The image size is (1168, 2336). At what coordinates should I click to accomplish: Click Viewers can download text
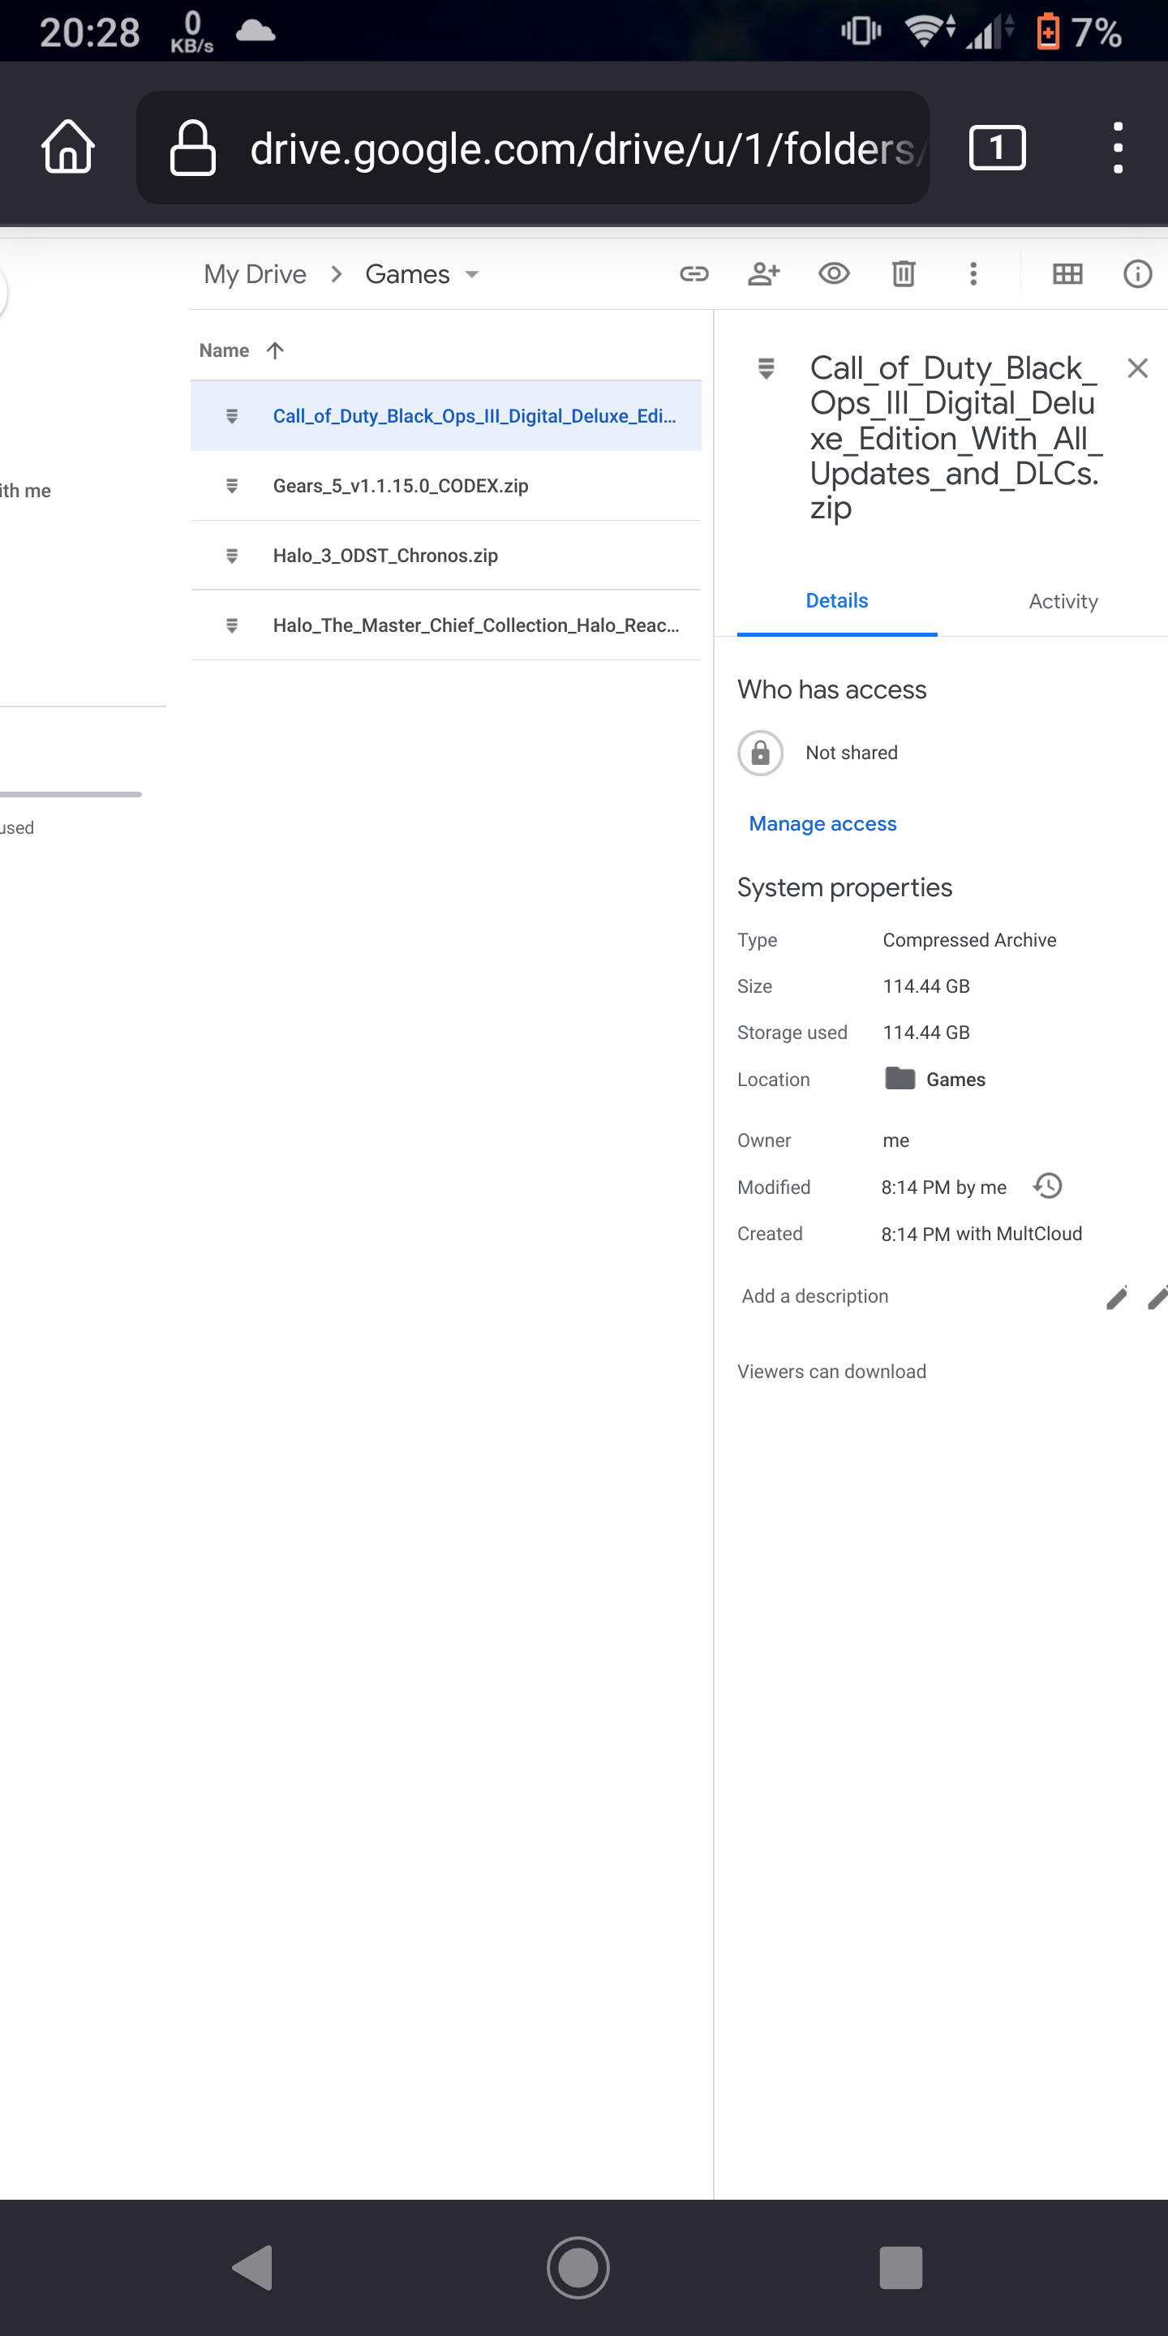point(831,1372)
